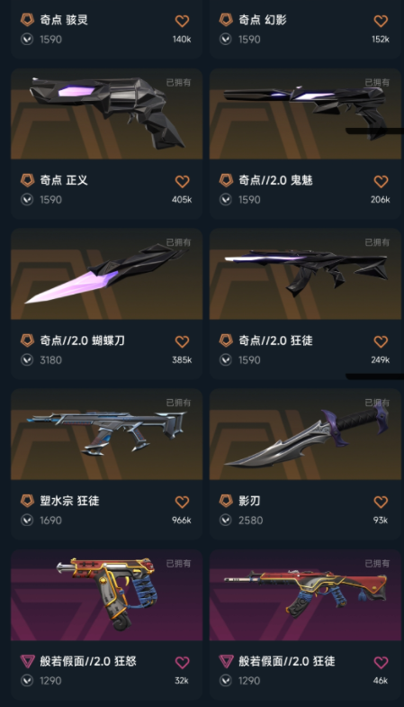Select the 影刃 dagger thumbnail

click(x=305, y=434)
